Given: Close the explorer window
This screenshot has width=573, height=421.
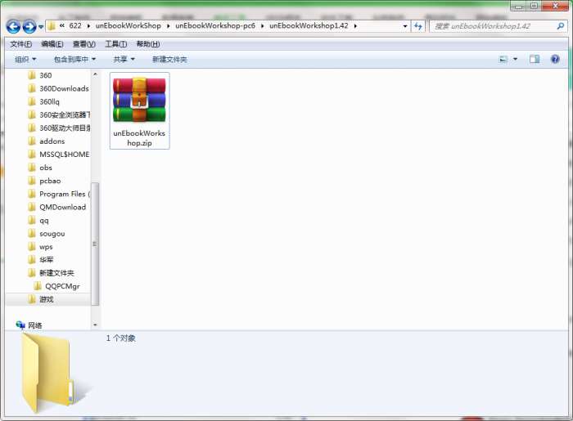Looking at the screenshot, I should pyautogui.click(x=555, y=7).
